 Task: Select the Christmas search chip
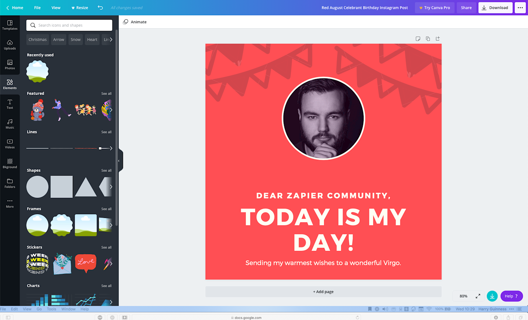coord(38,40)
